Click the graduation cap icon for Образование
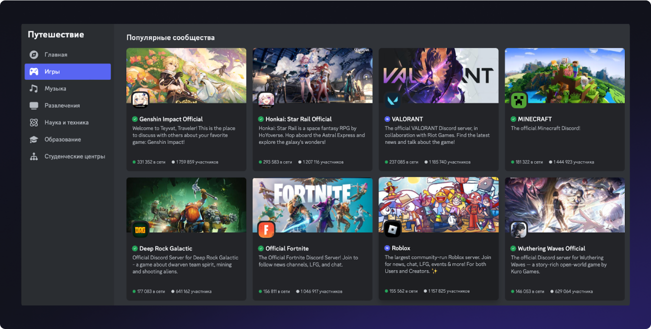Screen dimensions: 651x329 point(34,139)
